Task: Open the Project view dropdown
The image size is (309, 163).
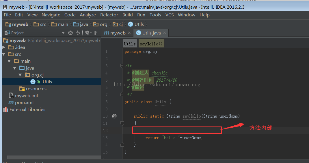Action: (x=63, y=33)
